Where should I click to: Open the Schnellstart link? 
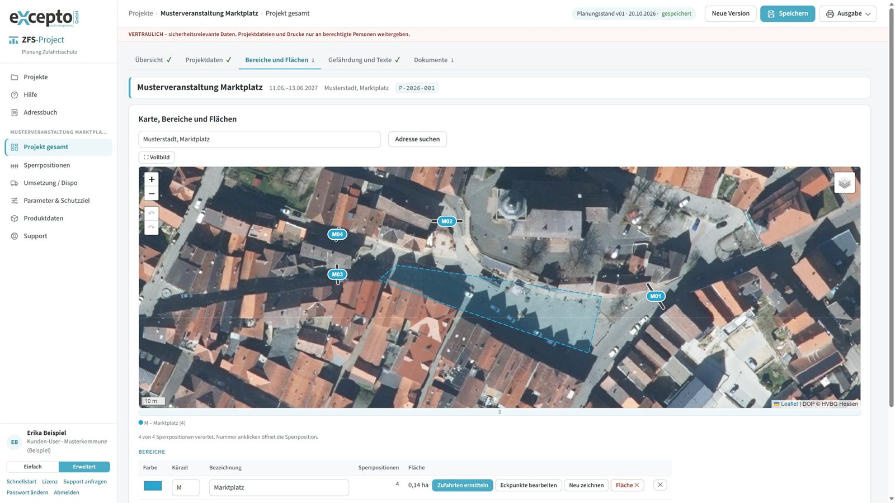21,482
